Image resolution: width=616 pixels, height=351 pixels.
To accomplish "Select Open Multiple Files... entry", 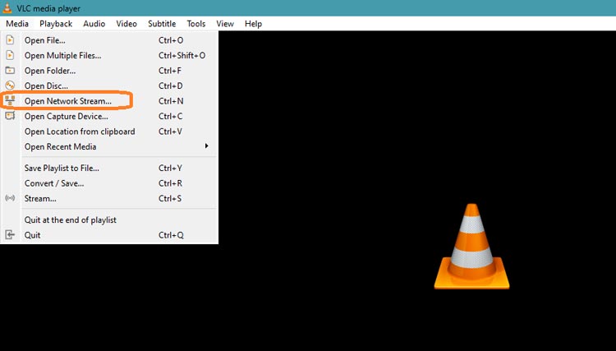I will (x=109, y=55).
